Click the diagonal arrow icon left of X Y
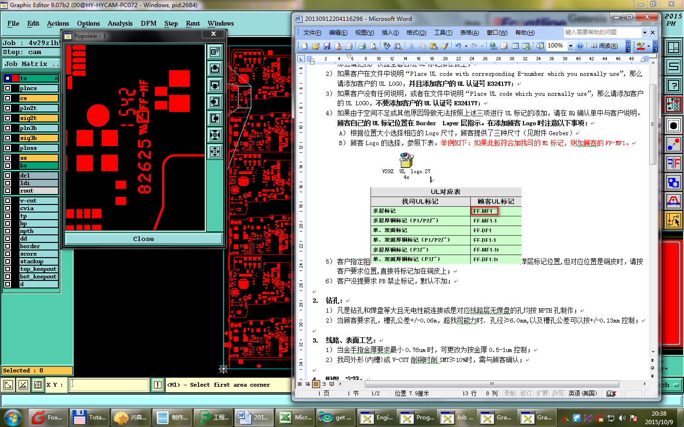Viewport: 684px width, 427px height. tap(8, 385)
